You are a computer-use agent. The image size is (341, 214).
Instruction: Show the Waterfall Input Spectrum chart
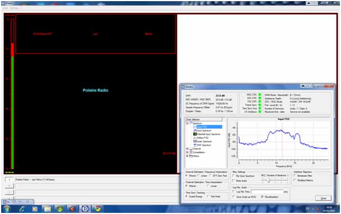[207, 134]
